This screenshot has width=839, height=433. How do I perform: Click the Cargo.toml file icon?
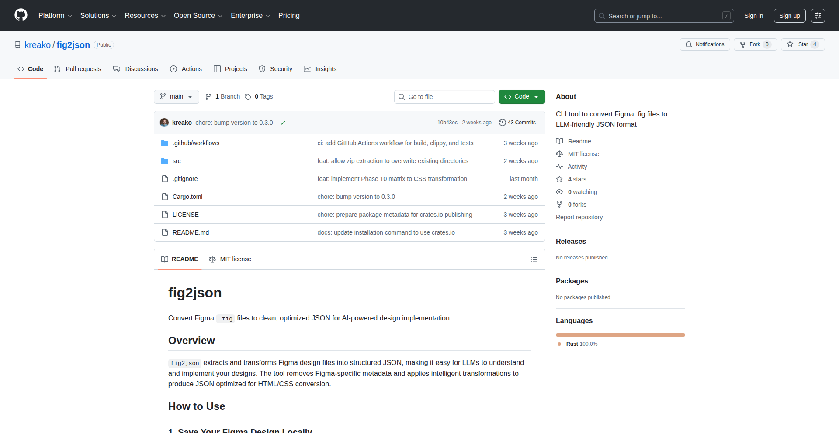165,197
